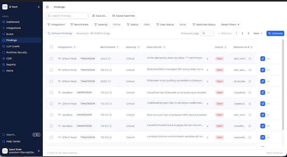287x157 pixels.
Task: Show info for iam_inlin reference
Action: [x=250, y=59]
